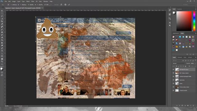Select the Move tool

coord(2,11)
